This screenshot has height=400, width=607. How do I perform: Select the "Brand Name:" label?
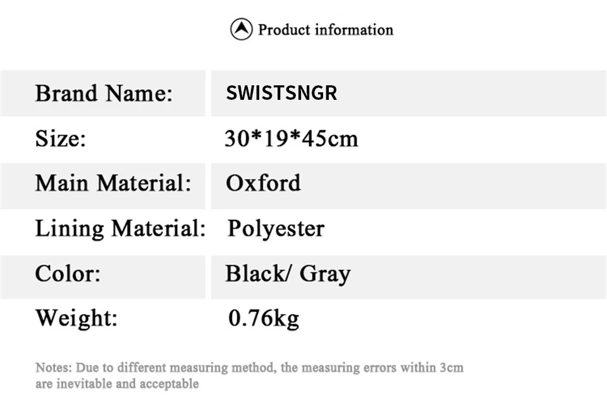click(x=104, y=94)
